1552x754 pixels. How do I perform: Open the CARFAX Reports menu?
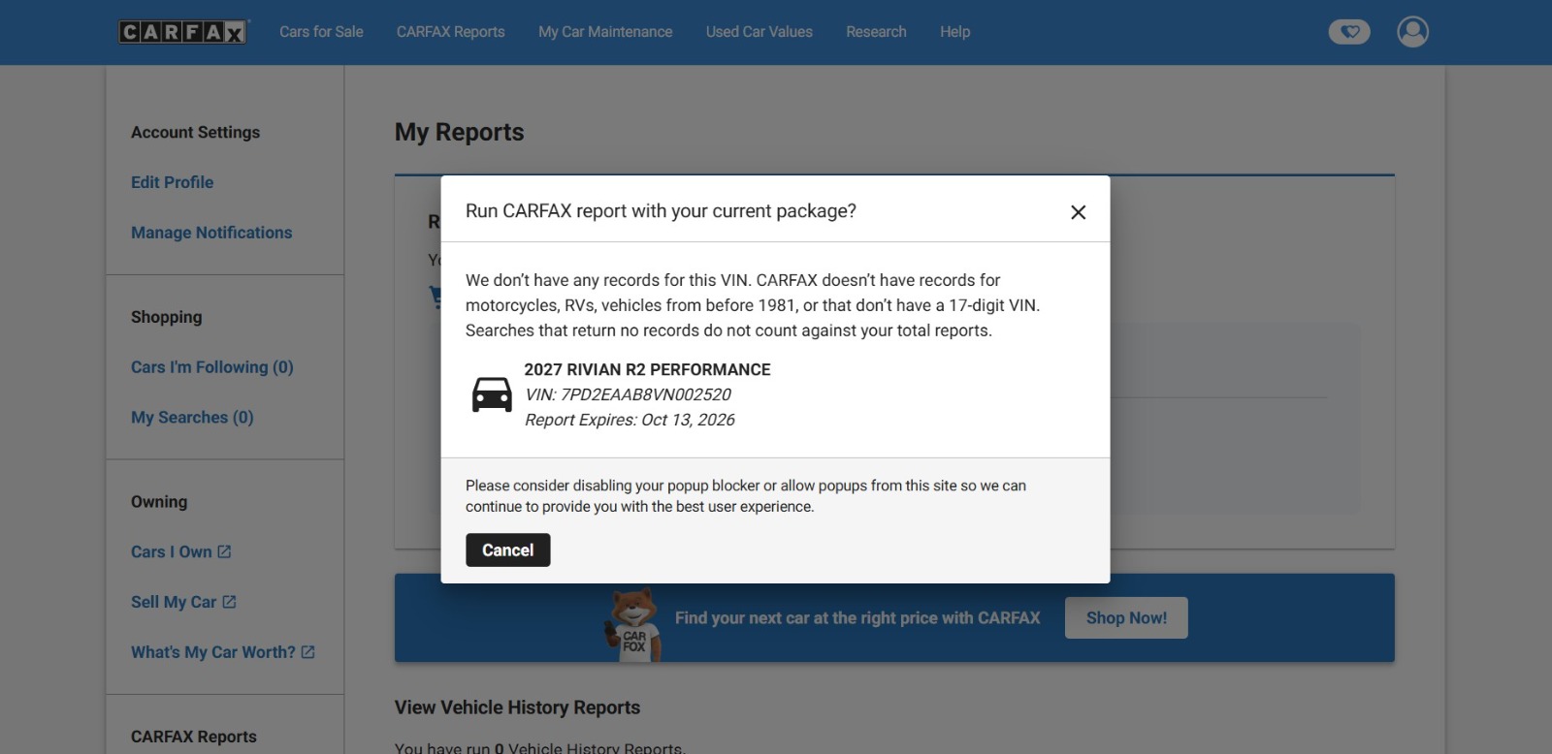pyautogui.click(x=450, y=32)
